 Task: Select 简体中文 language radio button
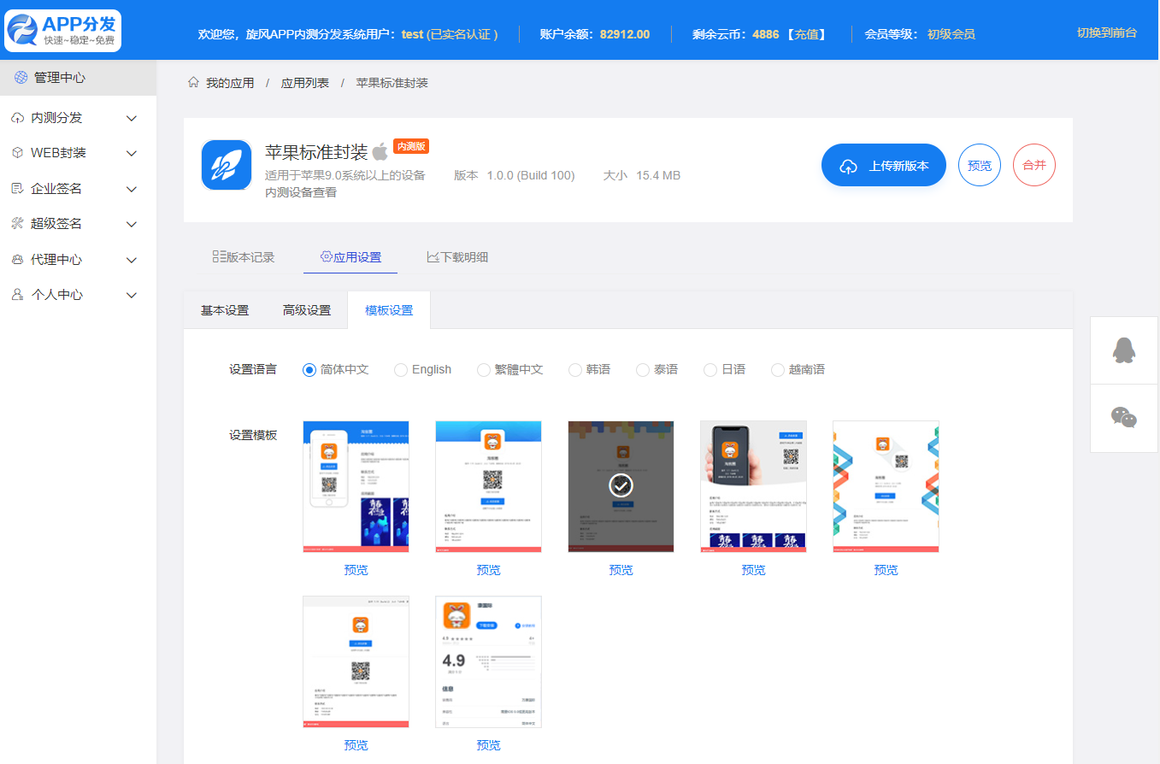[x=309, y=370]
